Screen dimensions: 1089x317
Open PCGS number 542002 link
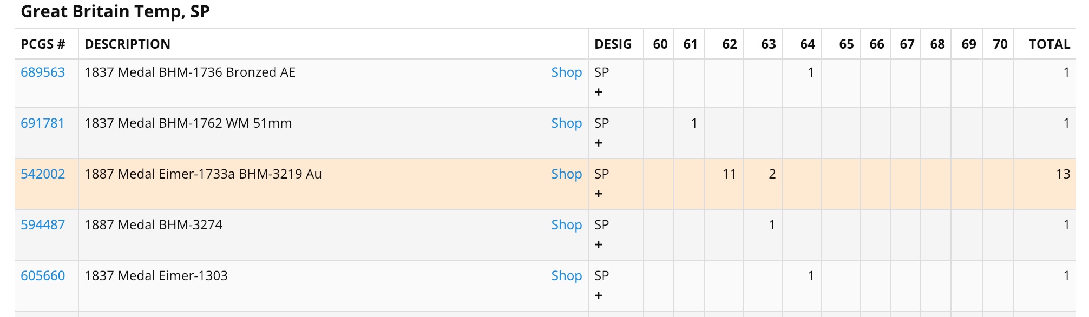pyautogui.click(x=43, y=174)
